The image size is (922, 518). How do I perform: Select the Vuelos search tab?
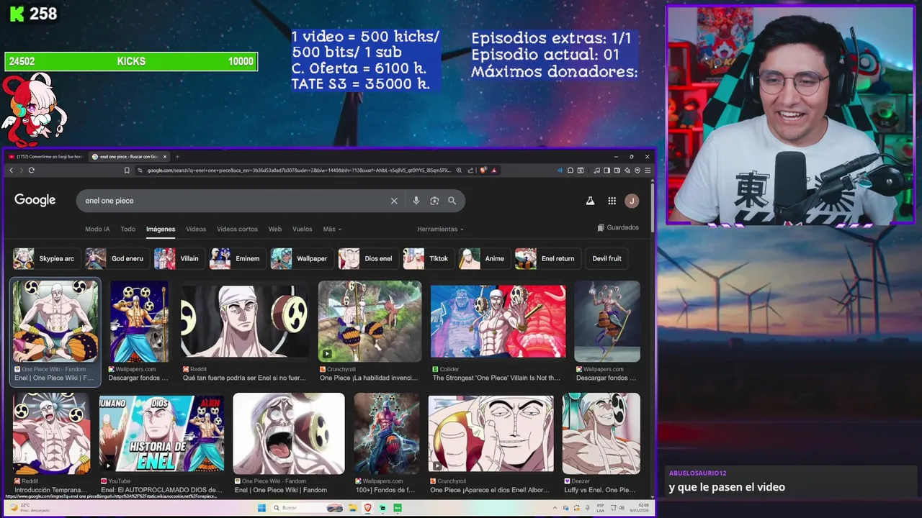(303, 229)
